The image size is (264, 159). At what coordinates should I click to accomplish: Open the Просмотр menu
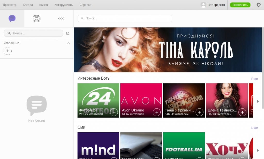10,5
